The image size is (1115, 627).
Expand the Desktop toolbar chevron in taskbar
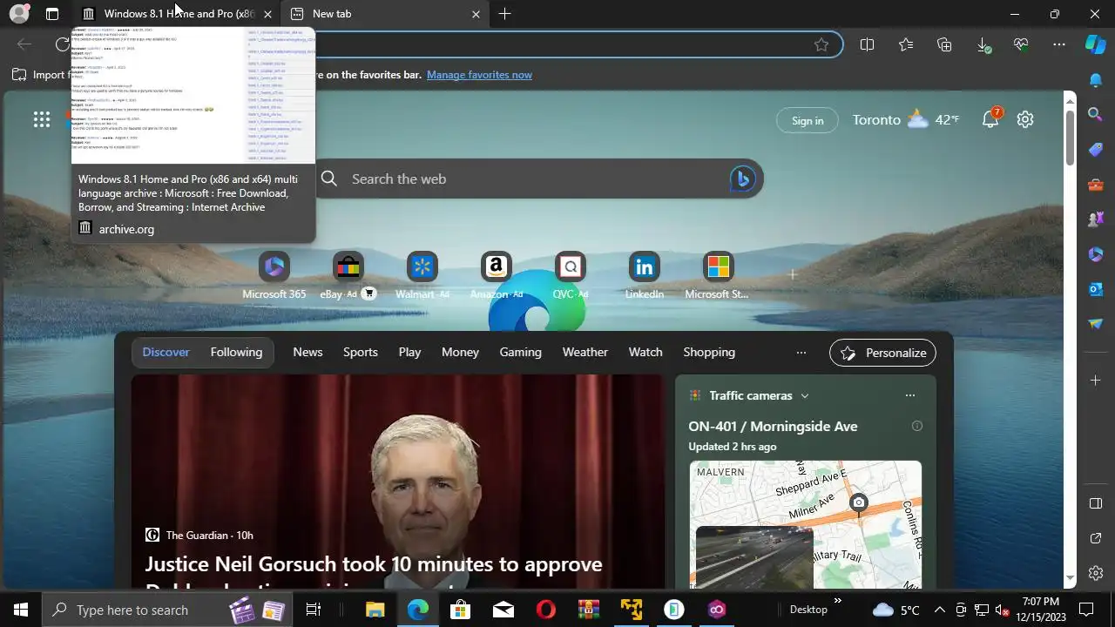pos(838,601)
